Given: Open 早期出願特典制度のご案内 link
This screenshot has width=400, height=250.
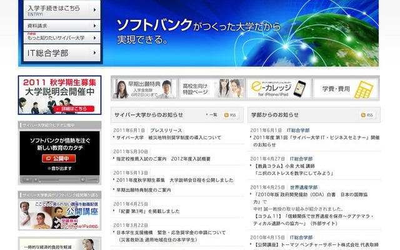Looking at the screenshot, I should pos(144,190).
